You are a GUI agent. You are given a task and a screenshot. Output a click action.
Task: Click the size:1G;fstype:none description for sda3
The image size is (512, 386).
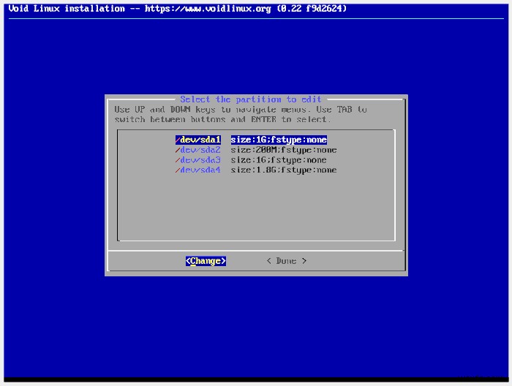(279, 160)
